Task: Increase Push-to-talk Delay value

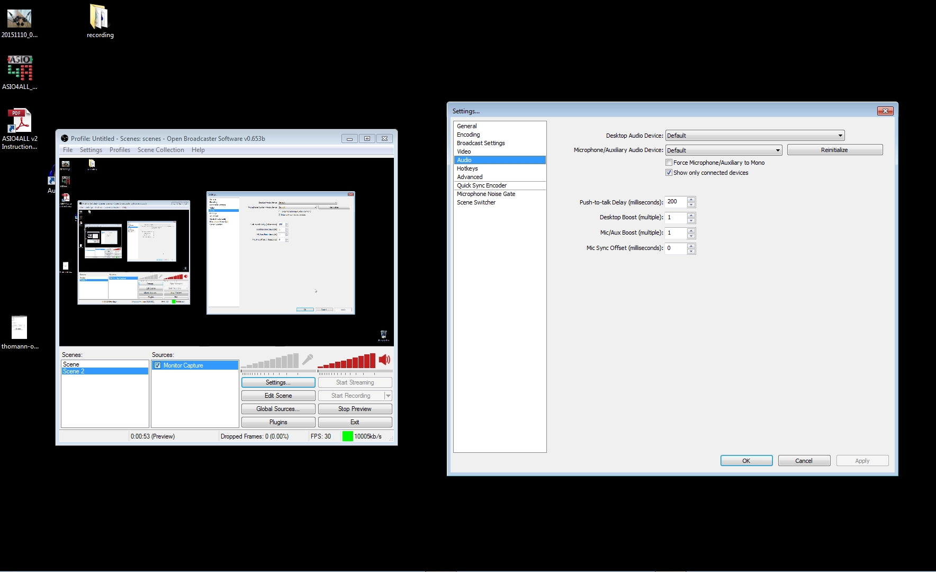Action: (x=691, y=199)
